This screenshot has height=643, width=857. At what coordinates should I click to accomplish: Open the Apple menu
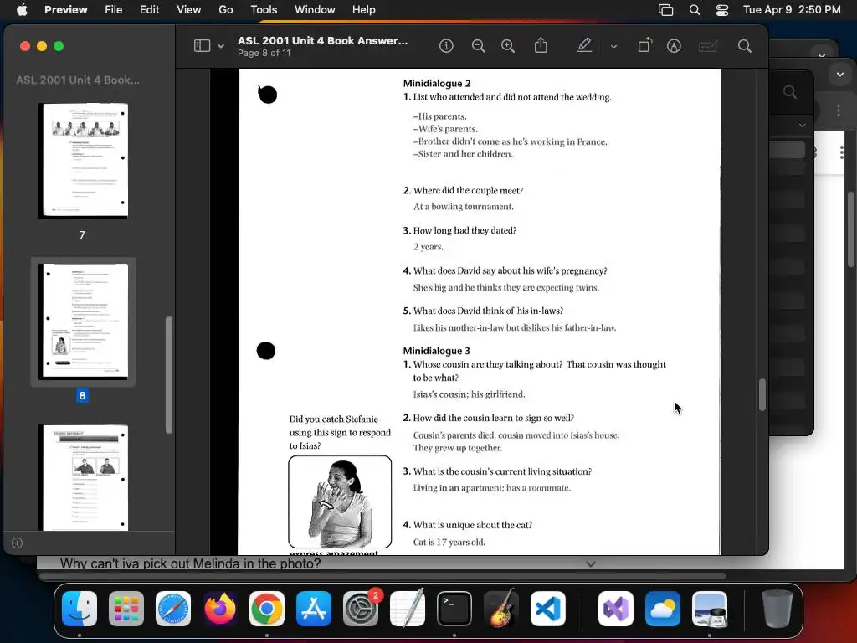22,9
